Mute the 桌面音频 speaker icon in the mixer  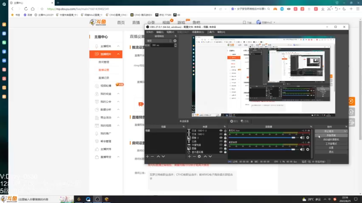click(x=302, y=149)
